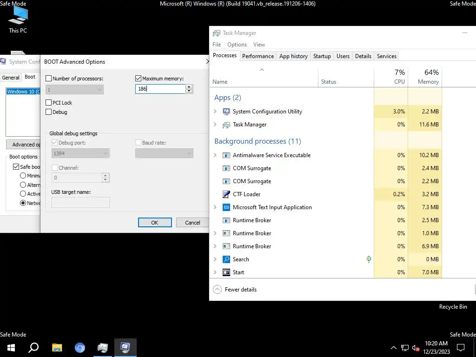Viewport: 476px width, 357px height.
Task: Click the Task Manager title bar icon
Action: (x=217, y=33)
